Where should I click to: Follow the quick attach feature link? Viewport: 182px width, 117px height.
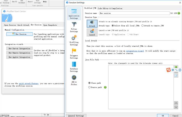point(29,84)
